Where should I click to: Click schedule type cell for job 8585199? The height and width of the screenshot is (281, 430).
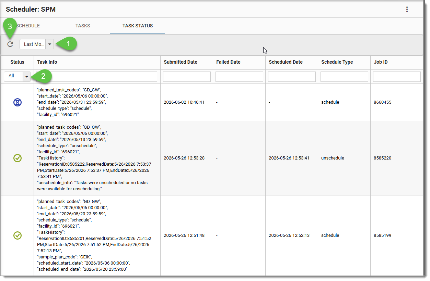click(330, 235)
